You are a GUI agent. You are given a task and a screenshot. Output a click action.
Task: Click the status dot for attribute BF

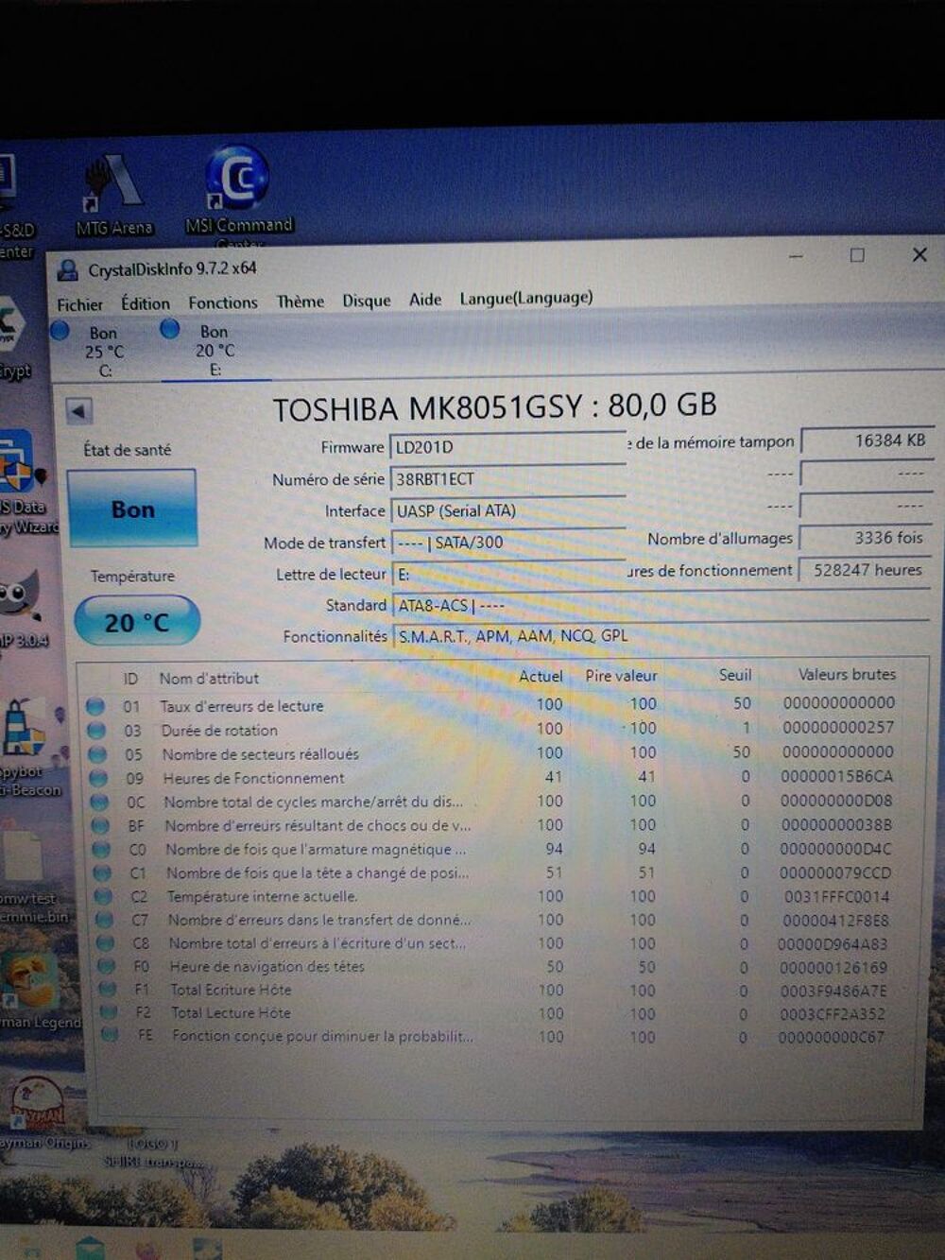pyautogui.click(x=100, y=825)
